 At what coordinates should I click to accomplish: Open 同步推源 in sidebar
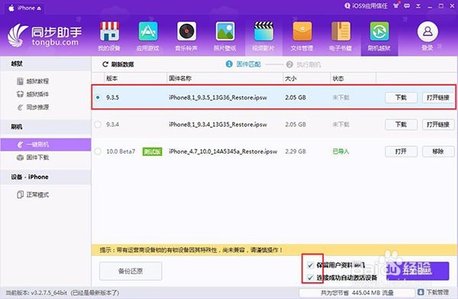[x=33, y=107]
